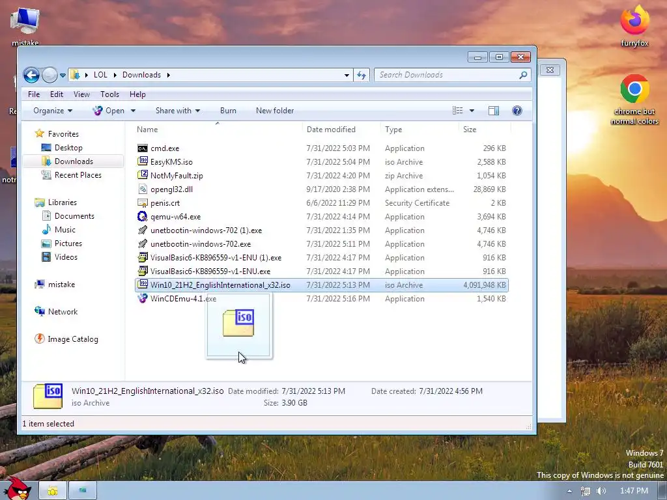
Task: Select VisualBasic6-KB896559-v1-ENU.exe icon
Action: coord(143,271)
